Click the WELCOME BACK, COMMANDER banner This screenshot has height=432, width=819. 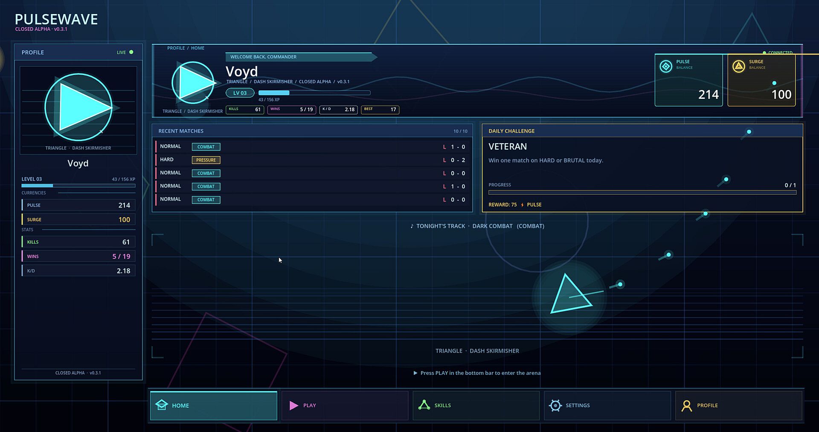pyautogui.click(x=301, y=57)
